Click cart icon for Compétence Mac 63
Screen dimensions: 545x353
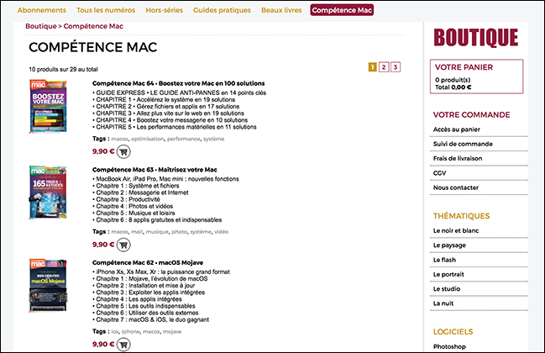point(123,245)
